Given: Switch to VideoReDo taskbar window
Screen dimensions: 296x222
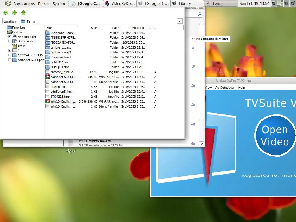Looking at the screenshot, I should [x=120, y=3].
